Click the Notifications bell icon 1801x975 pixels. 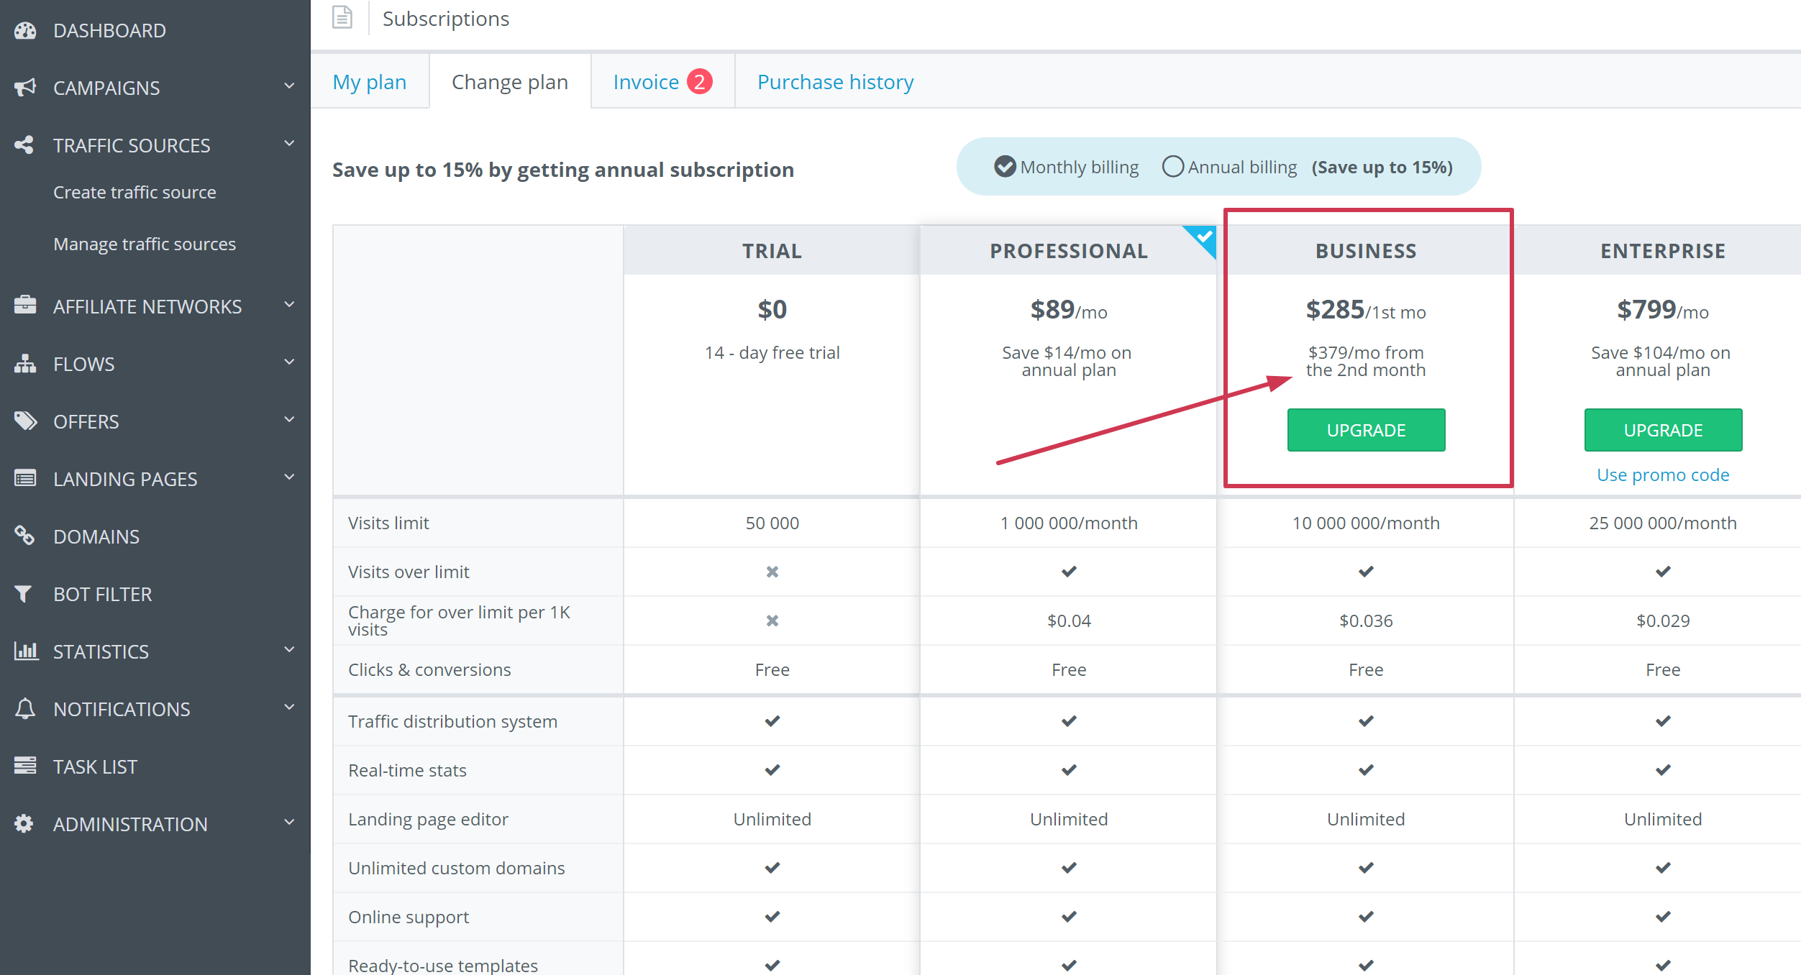point(26,708)
